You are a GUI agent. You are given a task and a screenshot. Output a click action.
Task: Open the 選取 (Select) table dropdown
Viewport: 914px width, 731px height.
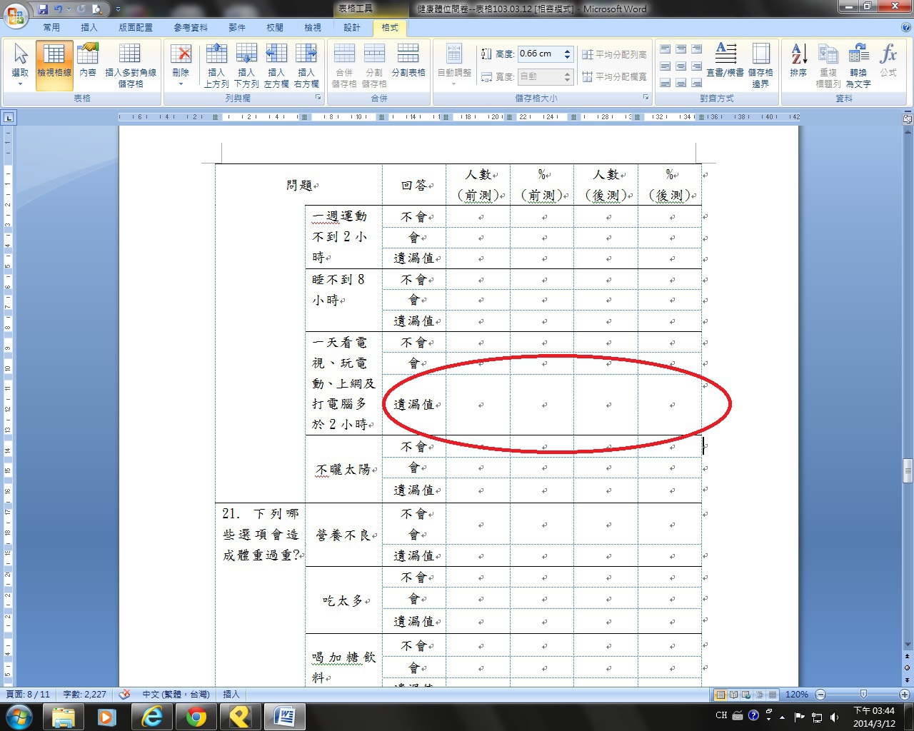[20, 65]
